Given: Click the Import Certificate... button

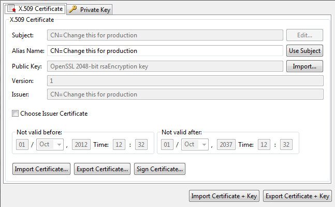Looking at the screenshot, I should (41, 169).
